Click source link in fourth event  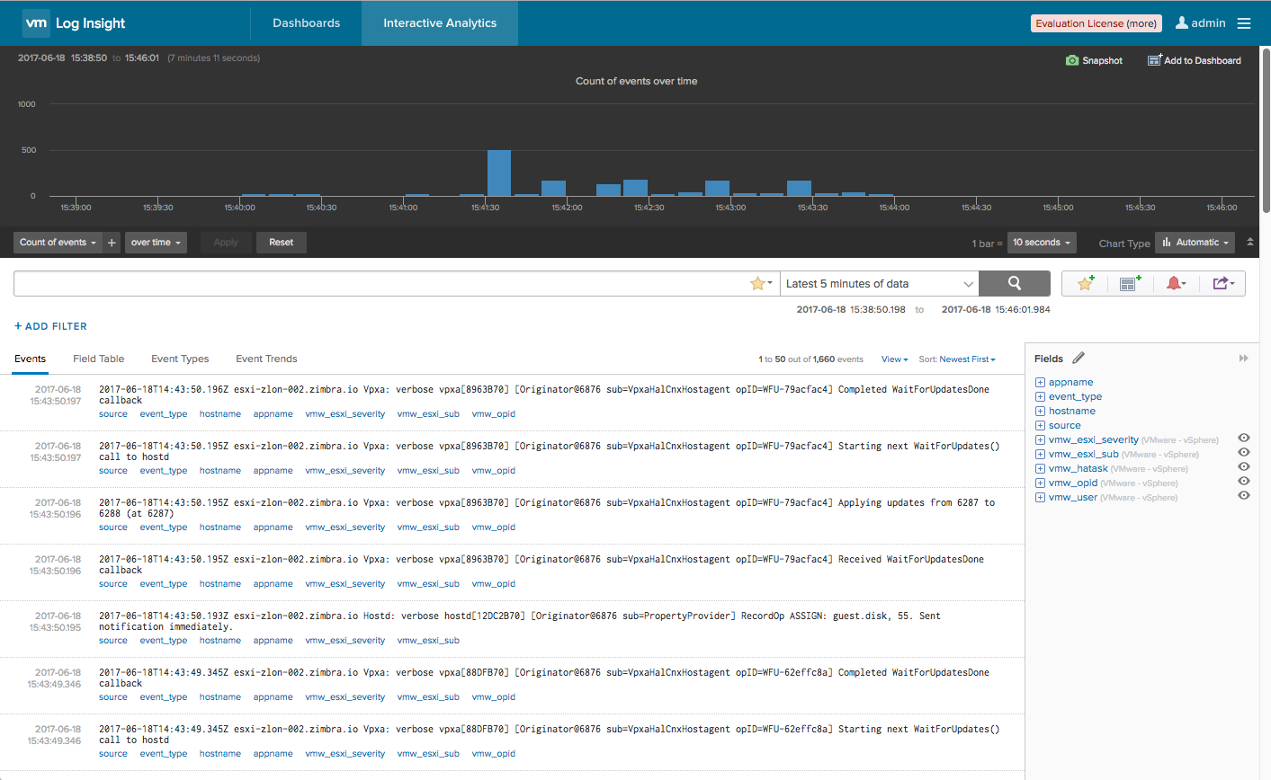point(113,584)
